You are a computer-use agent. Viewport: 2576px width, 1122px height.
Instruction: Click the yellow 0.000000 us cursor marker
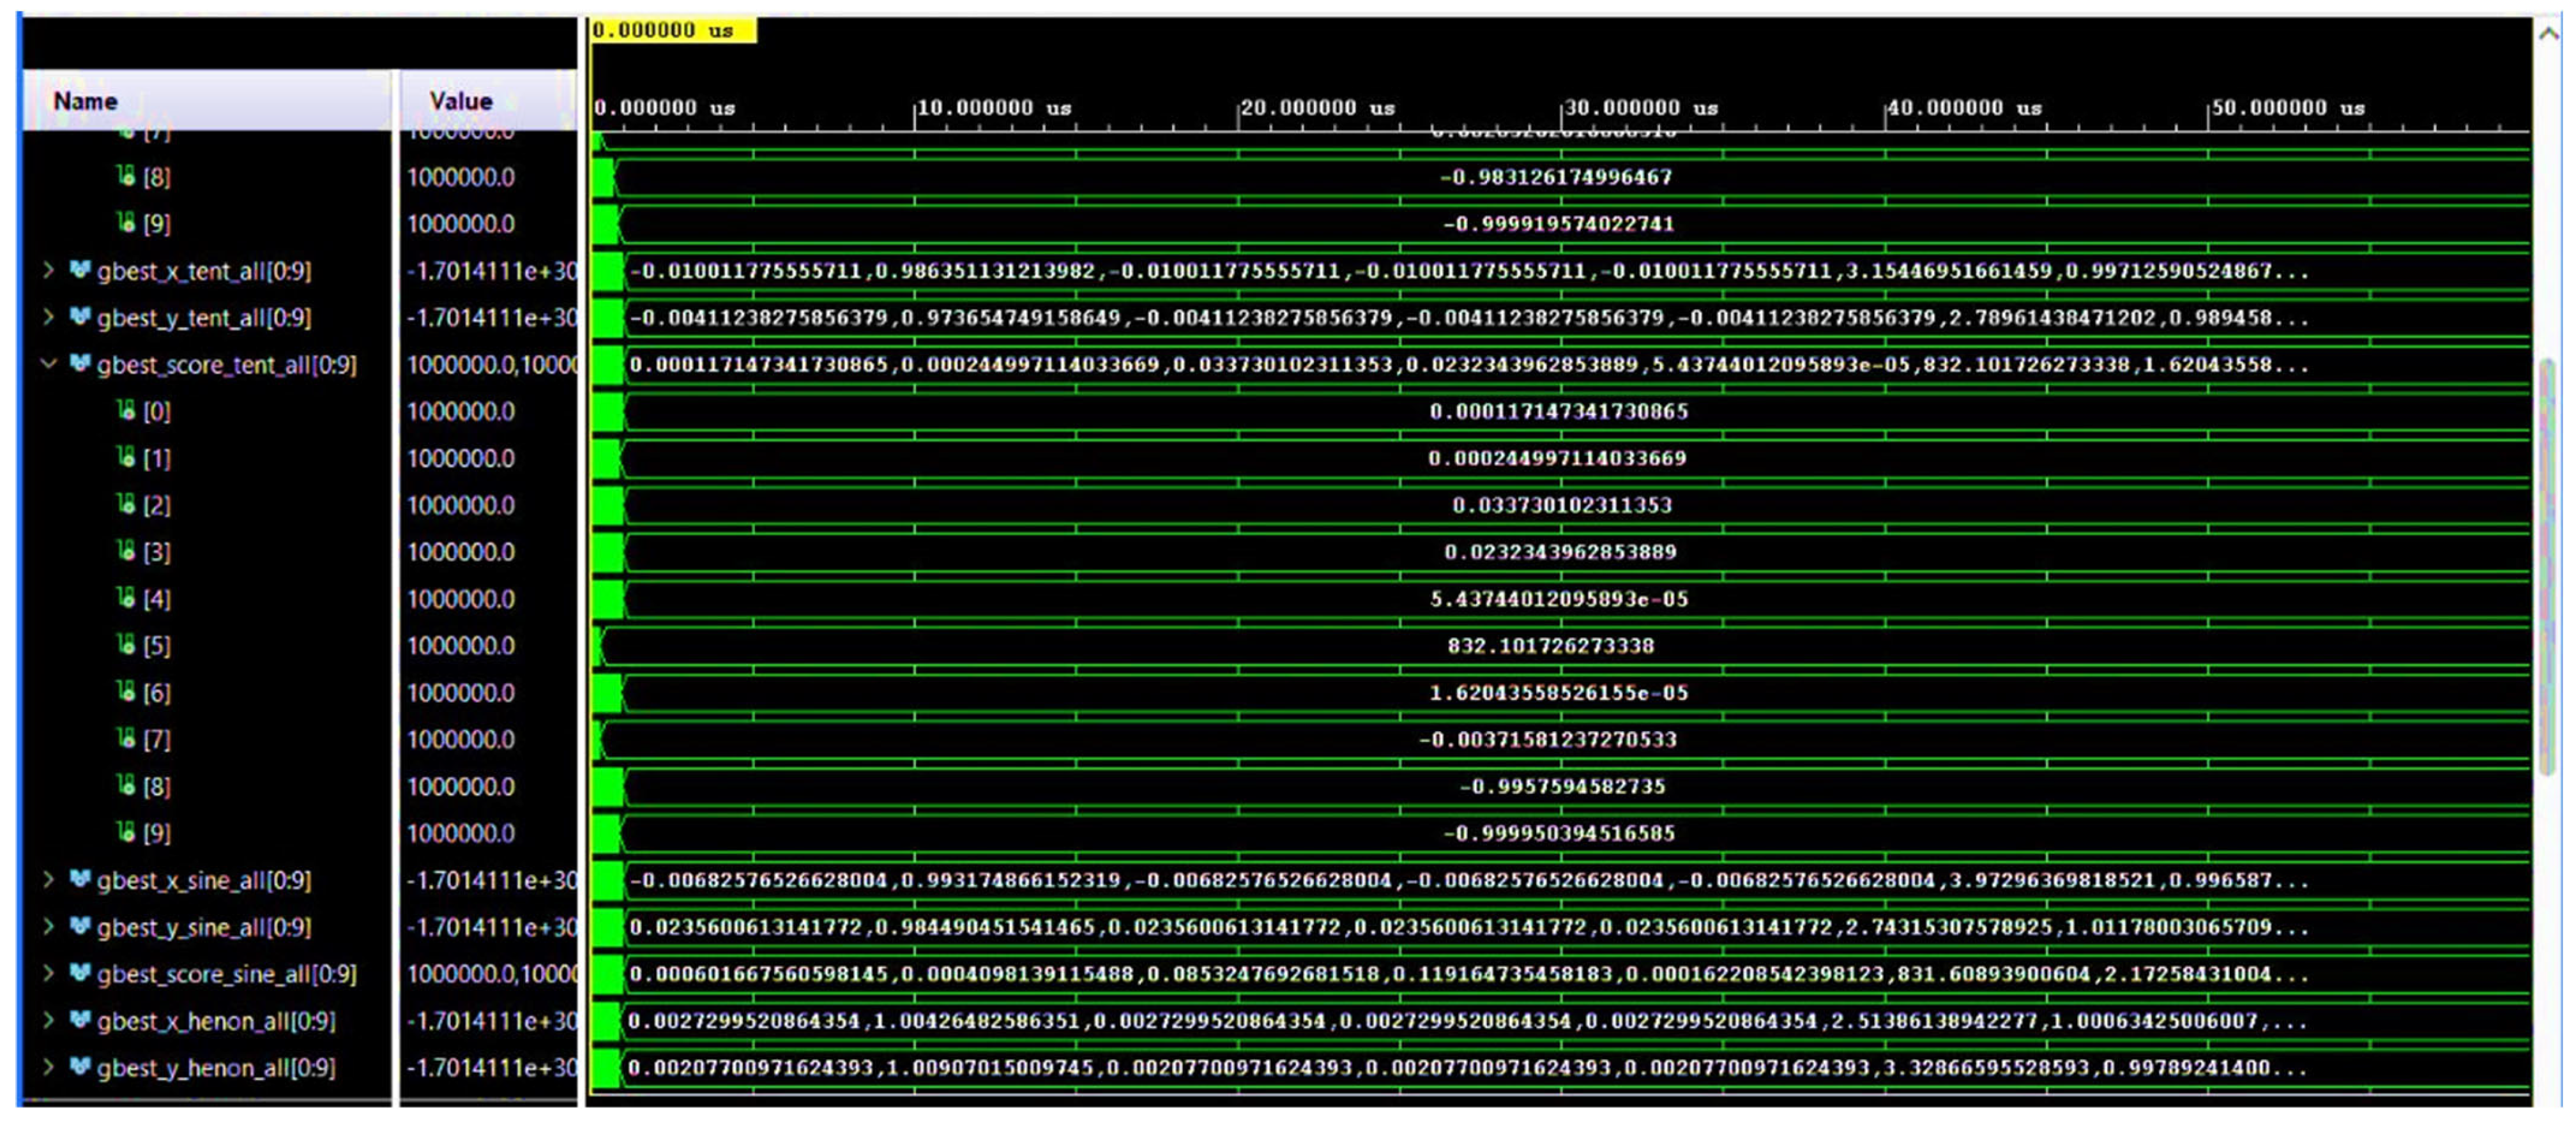click(672, 30)
